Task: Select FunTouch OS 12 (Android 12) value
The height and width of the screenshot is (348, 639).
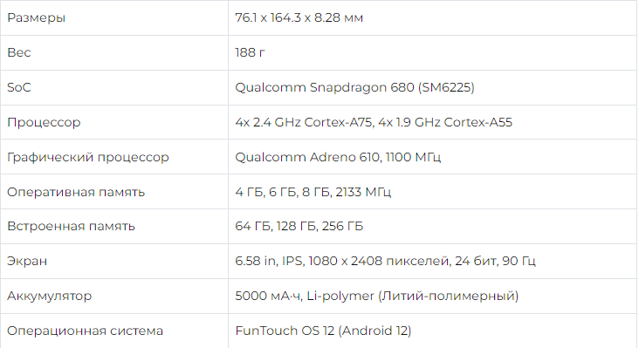Action: pos(323,331)
